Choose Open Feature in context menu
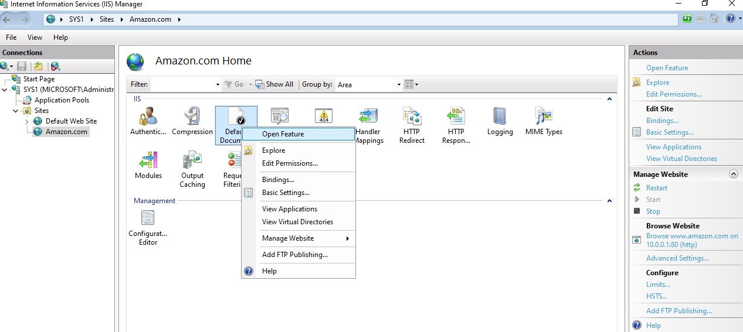The image size is (743, 332). [x=298, y=134]
